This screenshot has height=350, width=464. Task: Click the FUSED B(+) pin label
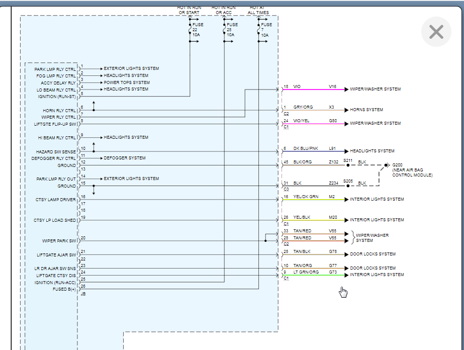click(64, 289)
